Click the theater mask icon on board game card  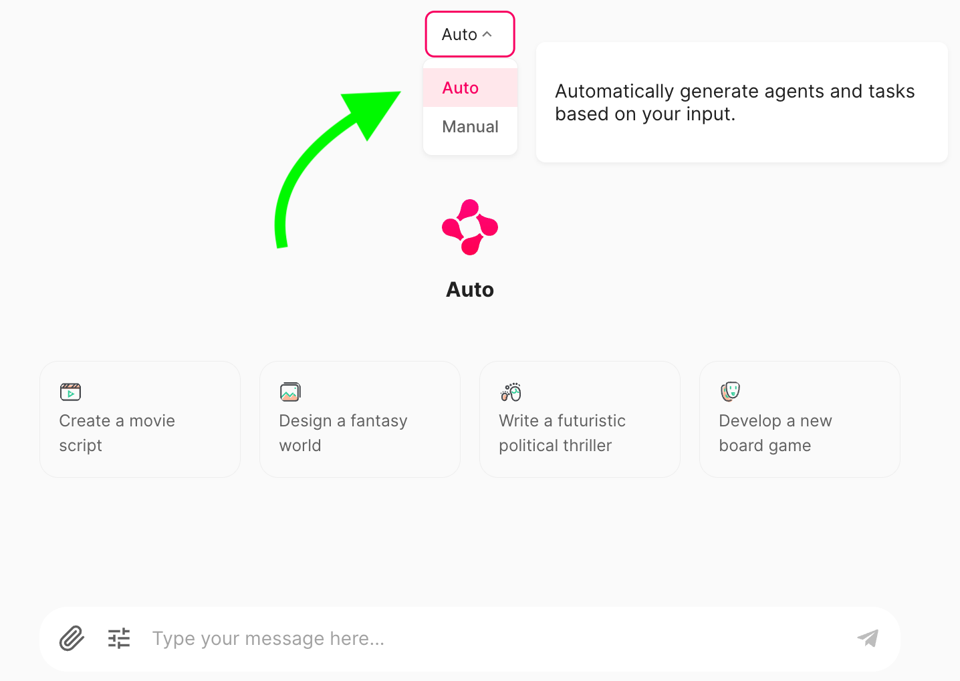pyautogui.click(x=729, y=392)
